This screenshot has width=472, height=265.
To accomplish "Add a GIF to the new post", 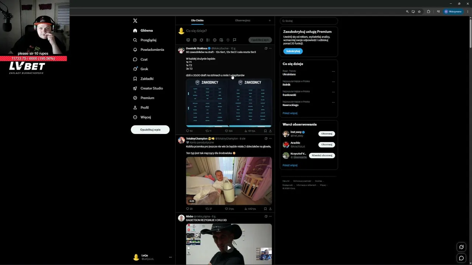I will tap(195, 40).
